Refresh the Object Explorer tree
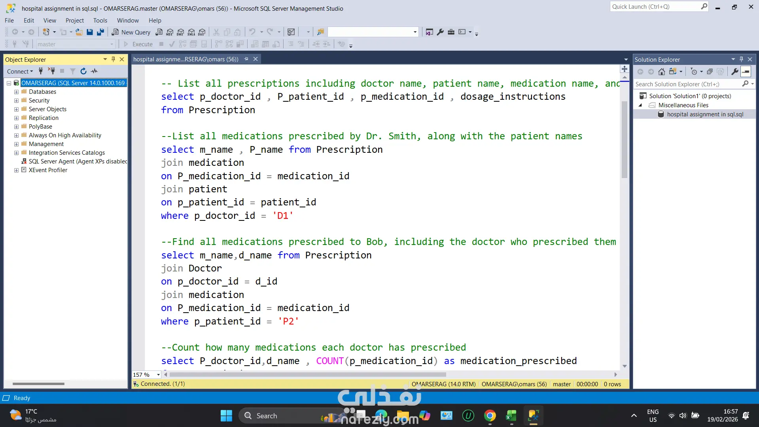Screen dimensions: 759x427 tap(83, 71)
